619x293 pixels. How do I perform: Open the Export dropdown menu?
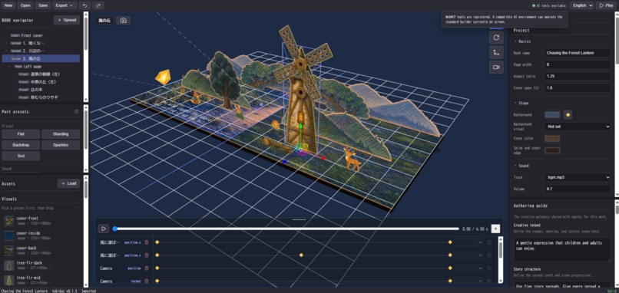click(64, 5)
